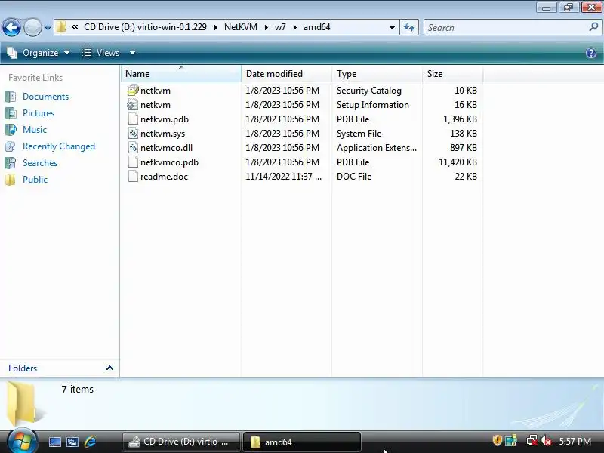Open the Windows Start orb
The width and height of the screenshot is (604, 453).
pyautogui.click(x=23, y=442)
